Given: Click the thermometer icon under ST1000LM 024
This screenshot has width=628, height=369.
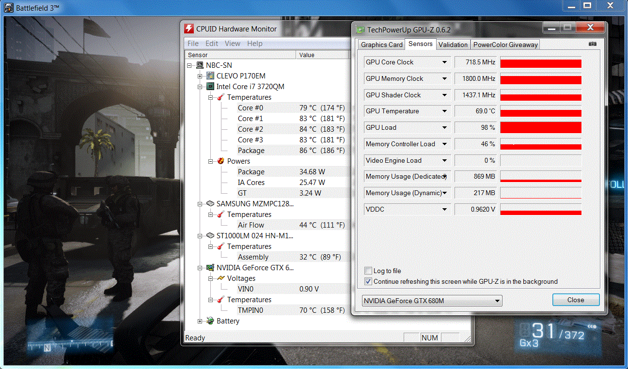Looking at the screenshot, I should (x=221, y=246).
